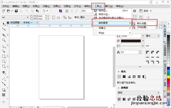Collapse the 透明度 section
Image resolution: width=171 pixels, height=108 pixels.
pos(119,88)
